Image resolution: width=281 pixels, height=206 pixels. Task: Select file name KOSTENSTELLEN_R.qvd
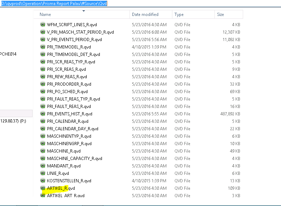(69, 181)
